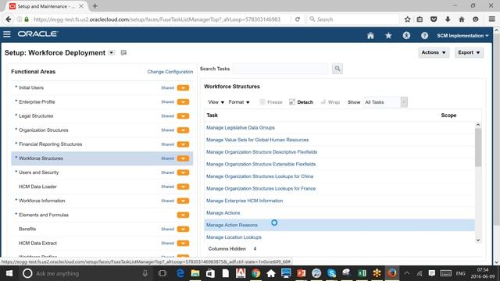
Task: Click browser URL address bar
Action: (157, 20)
